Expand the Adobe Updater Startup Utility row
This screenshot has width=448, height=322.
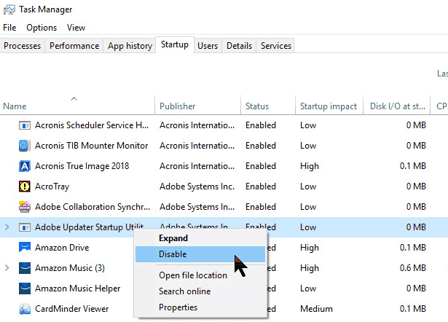point(7,227)
